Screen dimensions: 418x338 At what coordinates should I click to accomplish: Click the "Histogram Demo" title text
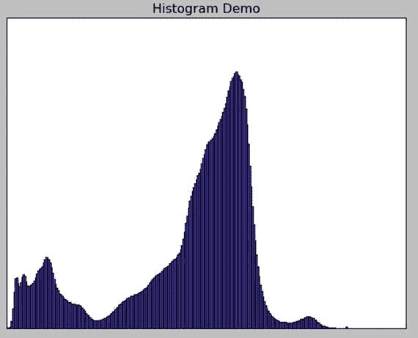206,9
